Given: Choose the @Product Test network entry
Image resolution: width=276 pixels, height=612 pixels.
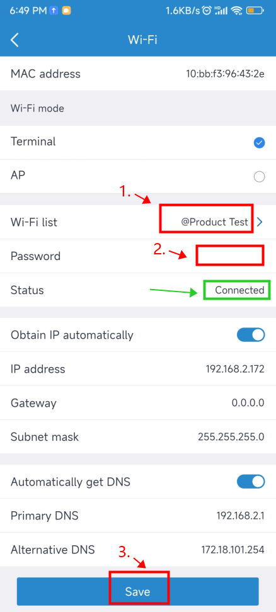Looking at the screenshot, I should click(x=215, y=222).
